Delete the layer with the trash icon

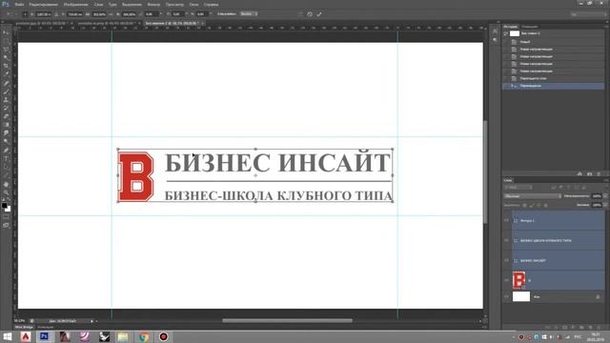599,328
